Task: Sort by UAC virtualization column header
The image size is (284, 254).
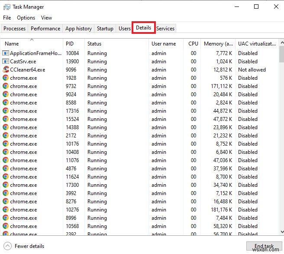Action: [x=257, y=44]
